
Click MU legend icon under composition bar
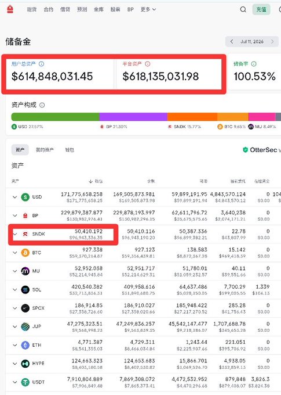coord(251,127)
